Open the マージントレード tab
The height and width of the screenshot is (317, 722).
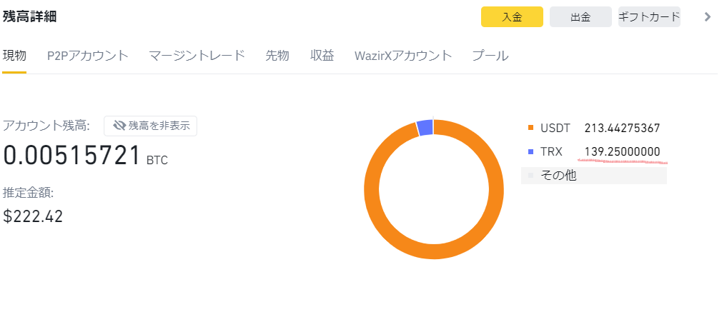click(x=197, y=56)
